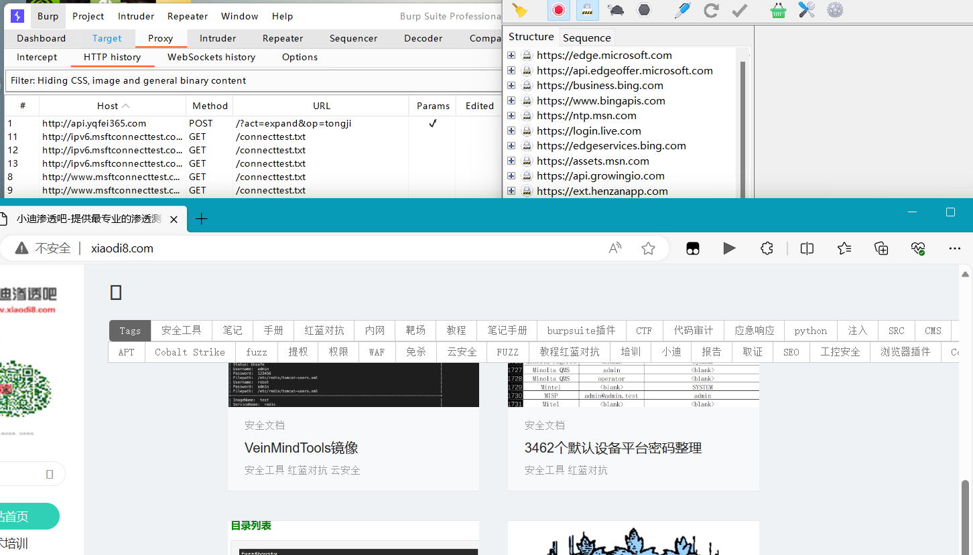This screenshot has width=973, height=555.
Task: Open browser essentials heartbeat icon
Action: click(x=918, y=248)
